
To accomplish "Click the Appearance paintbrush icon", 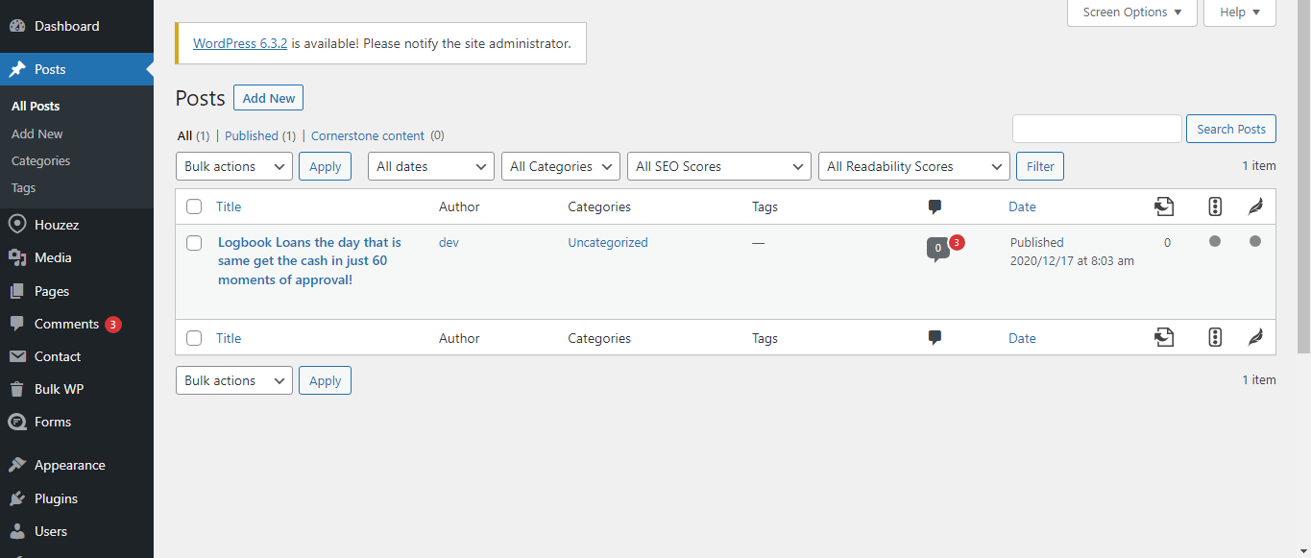I will [17, 465].
